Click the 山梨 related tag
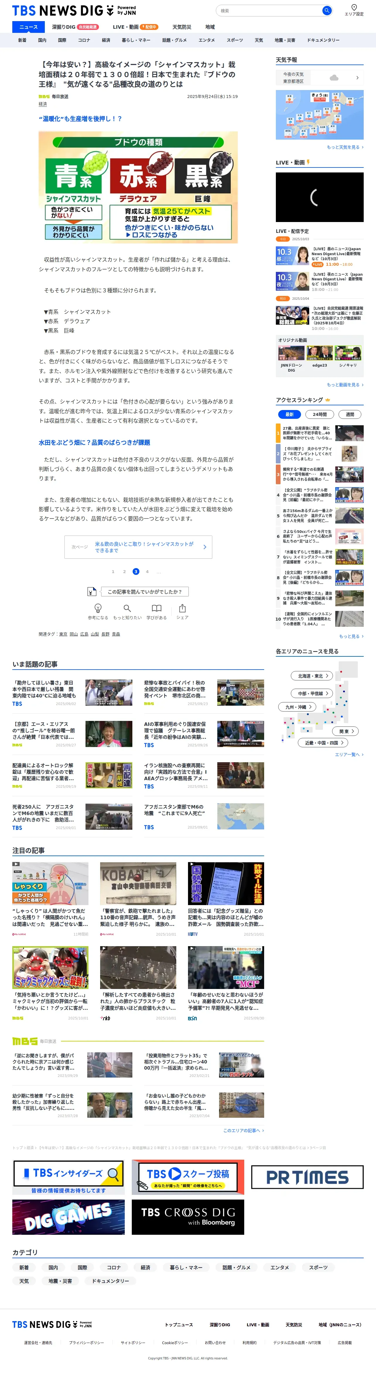Screen dimensions: 376x1399 tap(95, 634)
